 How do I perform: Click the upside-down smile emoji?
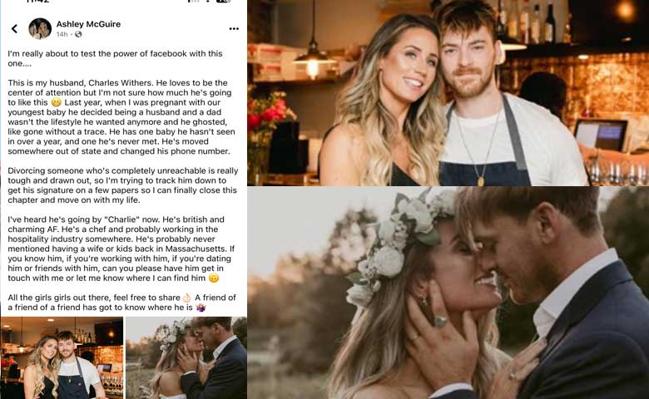coord(214,278)
